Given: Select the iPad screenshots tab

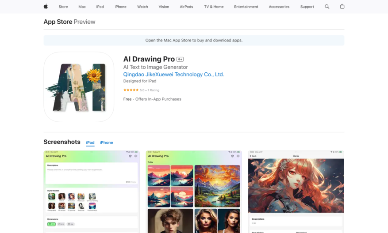Looking at the screenshot, I should coord(90,143).
